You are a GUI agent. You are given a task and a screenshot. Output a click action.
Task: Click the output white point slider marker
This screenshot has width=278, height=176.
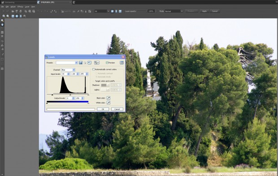click(x=88, y=103)
